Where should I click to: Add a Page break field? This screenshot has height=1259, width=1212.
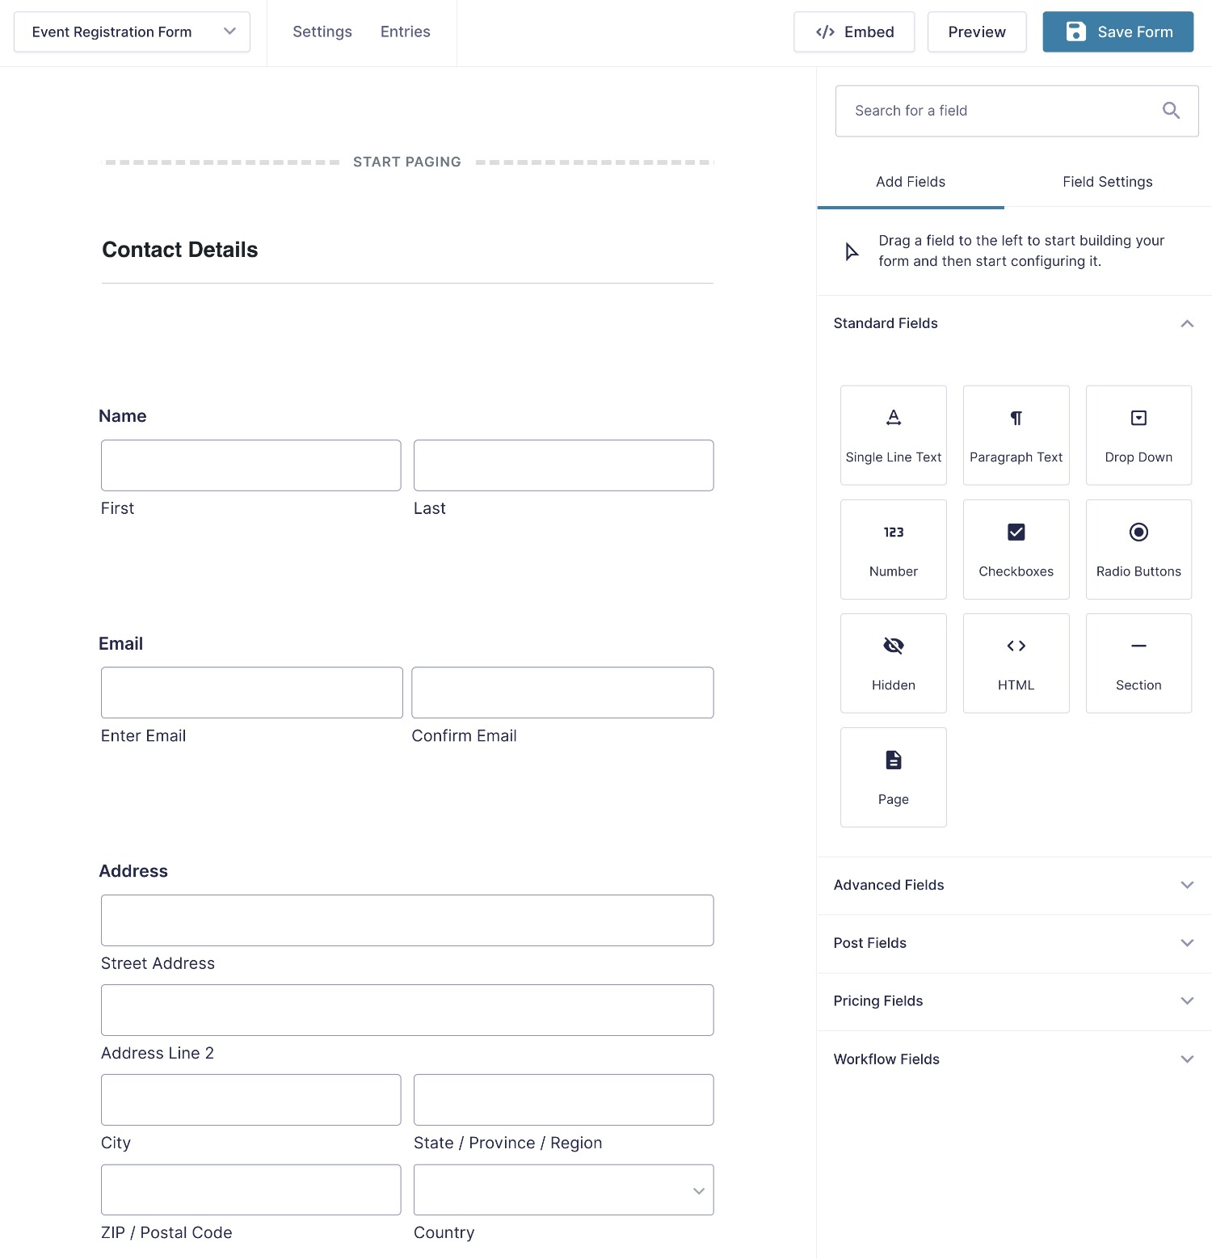click(893, 777)
